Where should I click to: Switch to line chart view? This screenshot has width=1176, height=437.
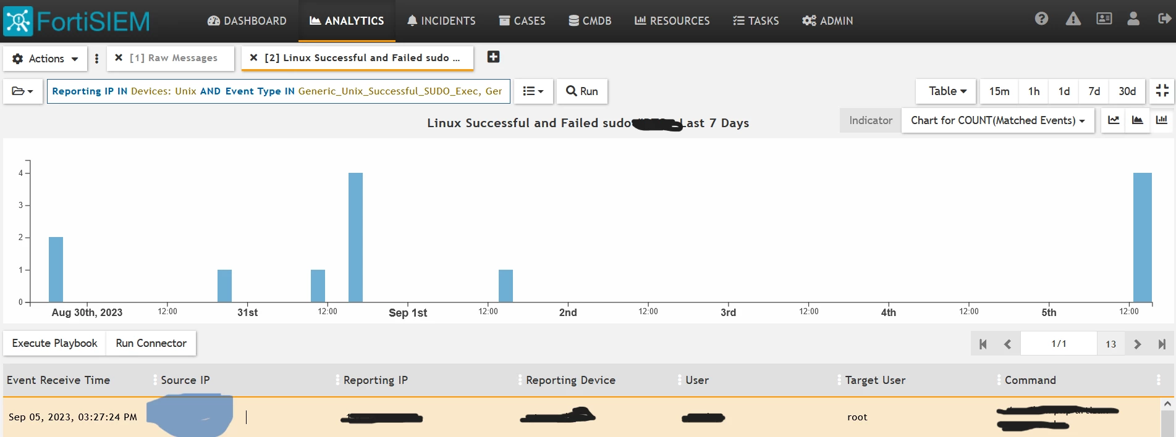1114,120
